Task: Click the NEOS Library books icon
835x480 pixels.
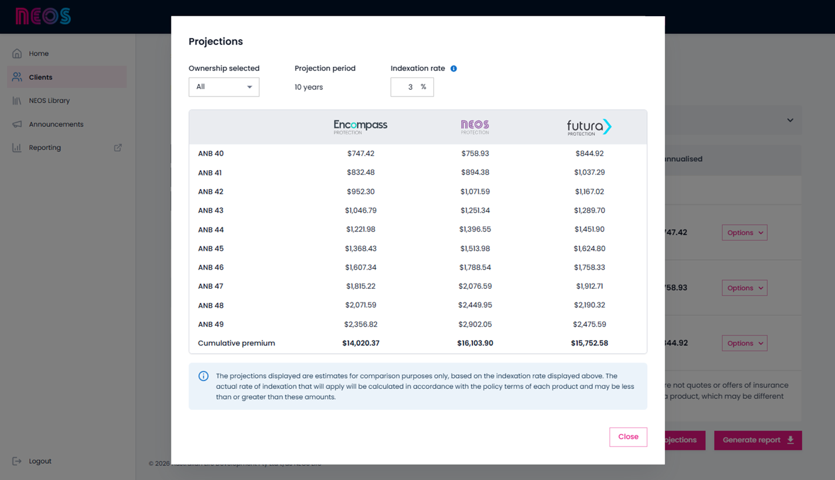Action: 17,101
